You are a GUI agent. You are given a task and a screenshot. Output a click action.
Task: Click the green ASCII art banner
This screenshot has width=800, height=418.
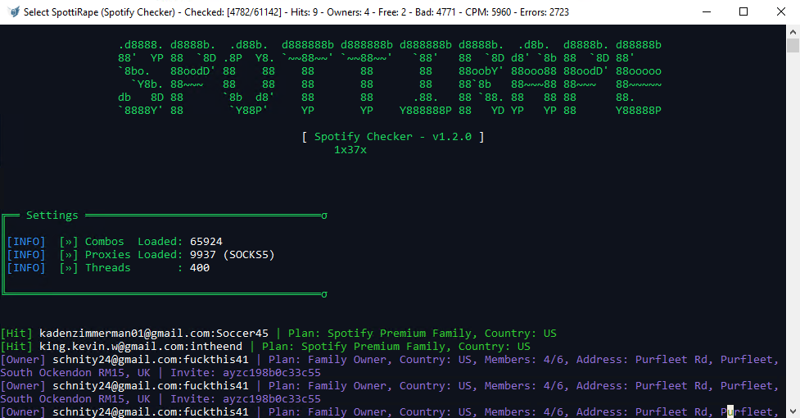pyautogui.click(x=390, y=77)
